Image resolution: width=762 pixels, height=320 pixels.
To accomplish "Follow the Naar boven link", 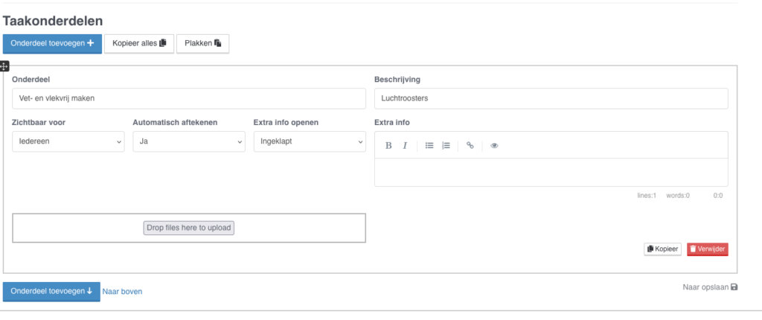I will (x=122, y=292).
